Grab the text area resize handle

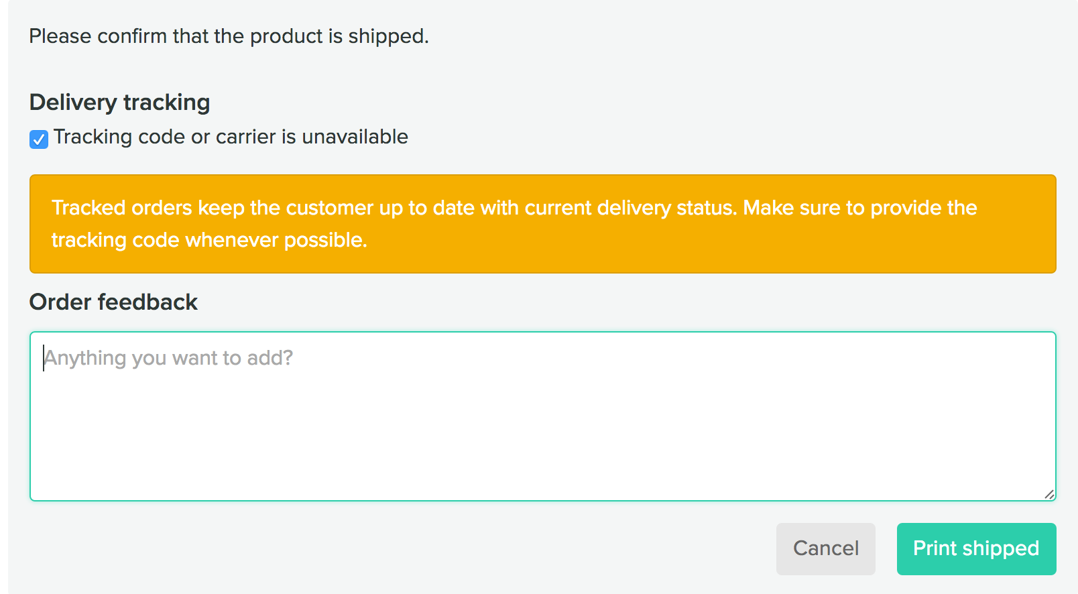coord(1049,494)
